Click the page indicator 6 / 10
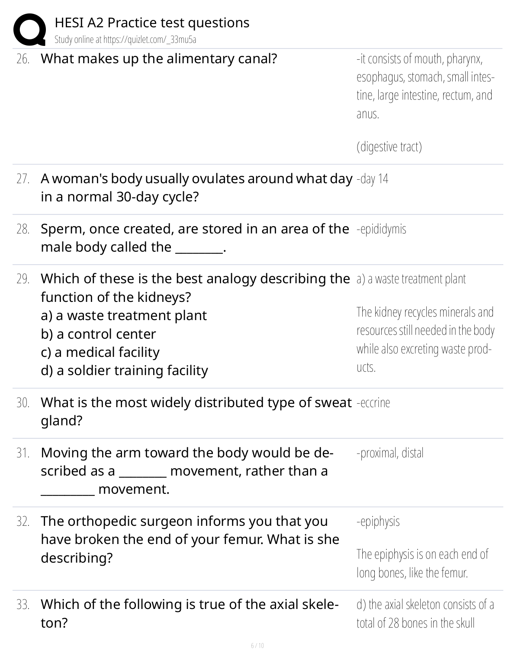Screen dimensions: 515x667 click(257, 645)
